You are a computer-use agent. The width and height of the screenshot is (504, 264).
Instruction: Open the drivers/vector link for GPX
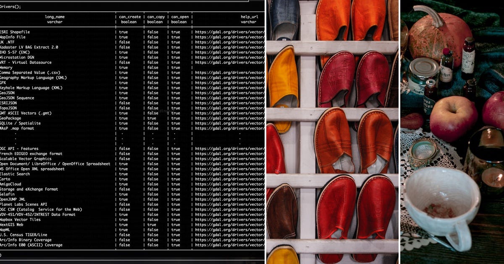click(229, 83)
